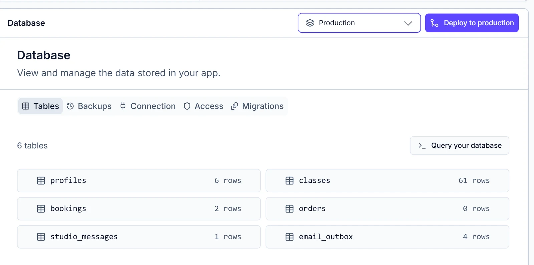Click the grid icon on the Tables tab
The height and width of the screenshot is (265, 534).
tap(26, 106)
